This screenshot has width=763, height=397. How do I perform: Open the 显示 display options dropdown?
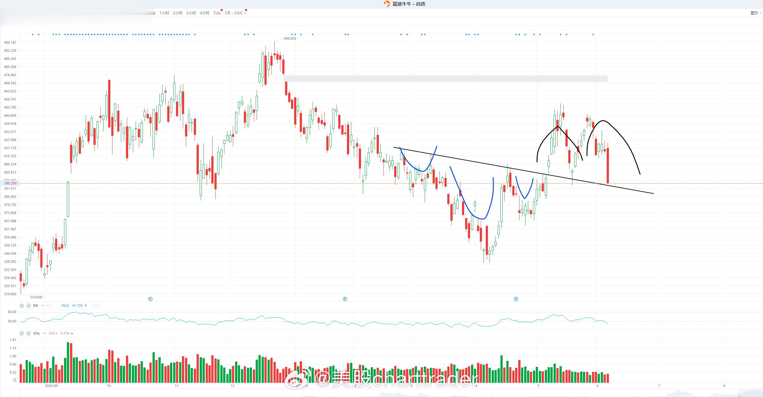tap(756, 13)
